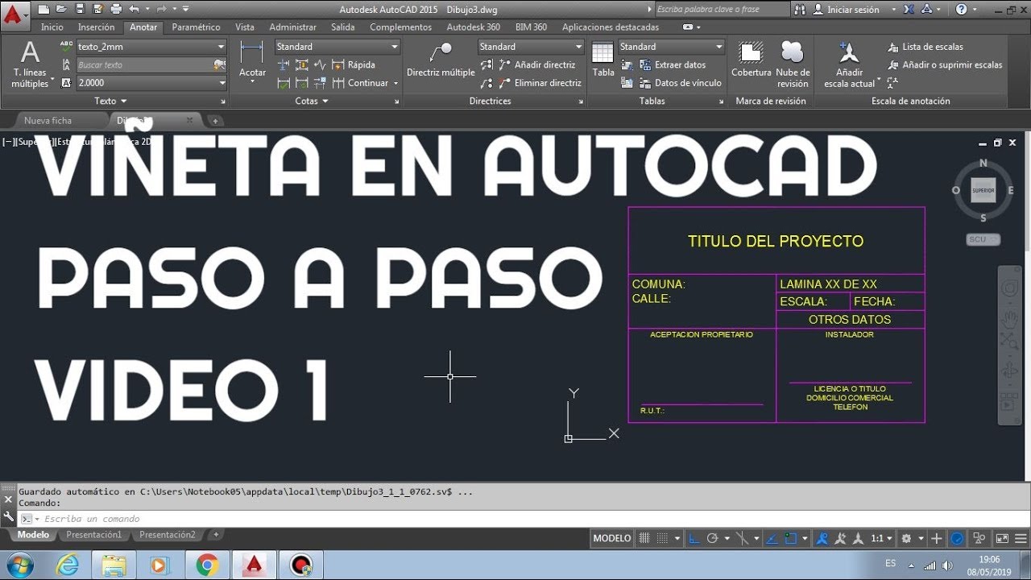Open the Paramétrico ribbon tab

tap(196, 27)
